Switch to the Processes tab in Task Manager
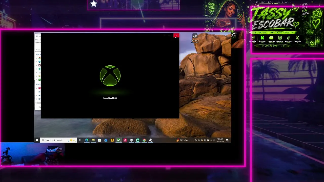The height and width of the screenshot is (182, 324). tap(38, 42)
